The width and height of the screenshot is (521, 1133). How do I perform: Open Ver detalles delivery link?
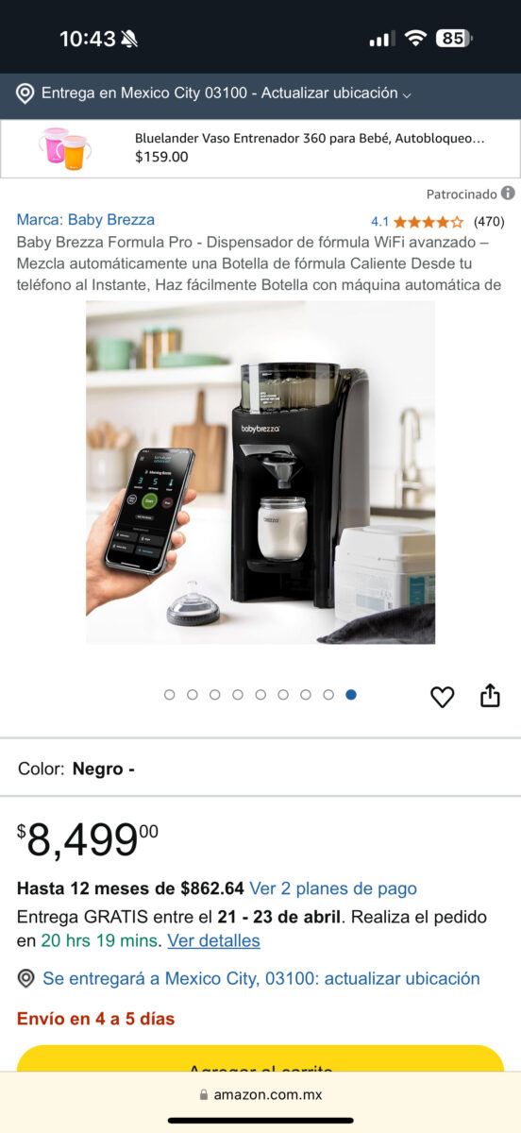[213, 940]
